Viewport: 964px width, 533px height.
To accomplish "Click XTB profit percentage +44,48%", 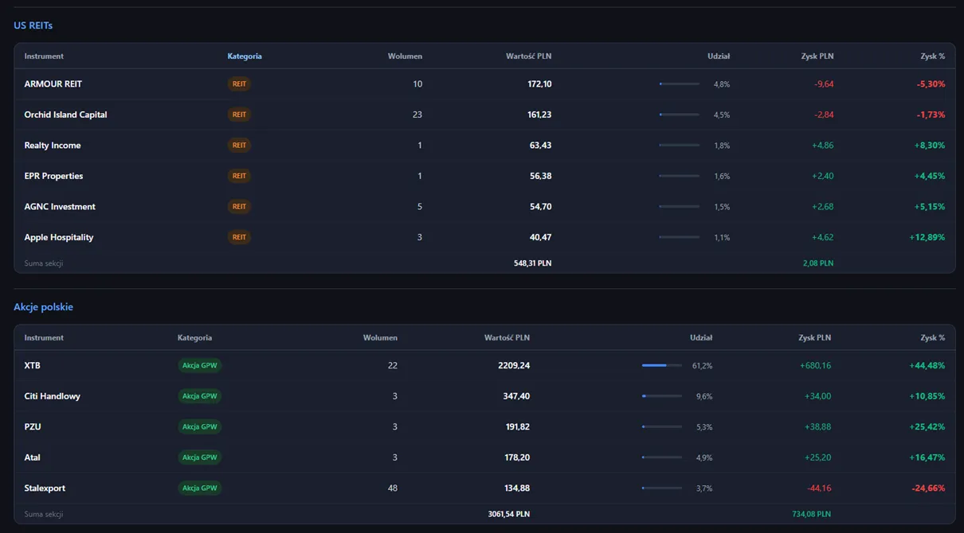I will click(x=927, y=366).
